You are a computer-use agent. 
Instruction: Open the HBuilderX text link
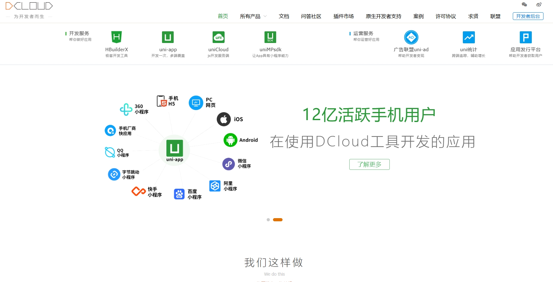tap(116, 50)
